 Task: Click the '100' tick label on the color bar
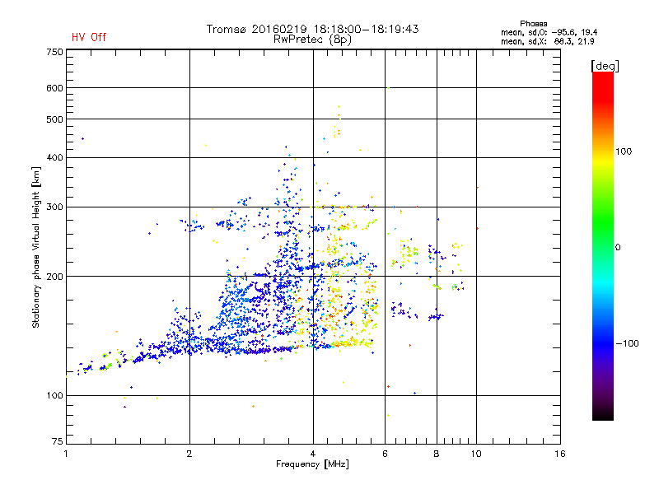click(624, 151)
